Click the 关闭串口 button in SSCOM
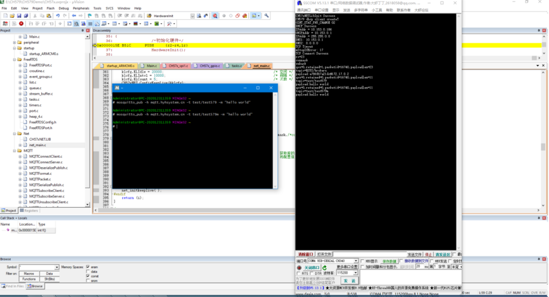 (x=312, y=268)
